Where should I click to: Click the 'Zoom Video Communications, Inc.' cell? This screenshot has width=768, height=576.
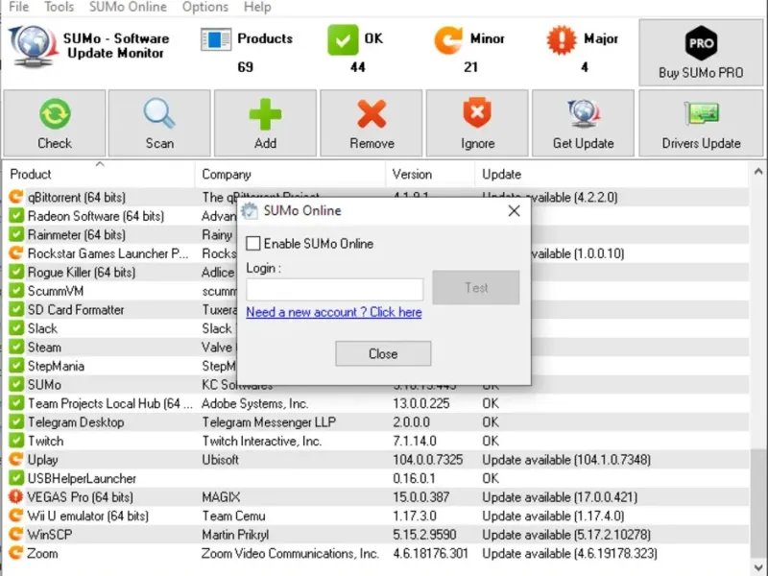(290, 553)
